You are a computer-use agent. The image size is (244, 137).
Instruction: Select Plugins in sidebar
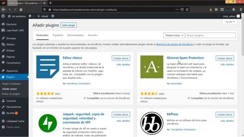14,77
